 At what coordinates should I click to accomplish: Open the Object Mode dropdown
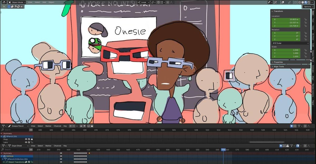(x=16, y=2)
